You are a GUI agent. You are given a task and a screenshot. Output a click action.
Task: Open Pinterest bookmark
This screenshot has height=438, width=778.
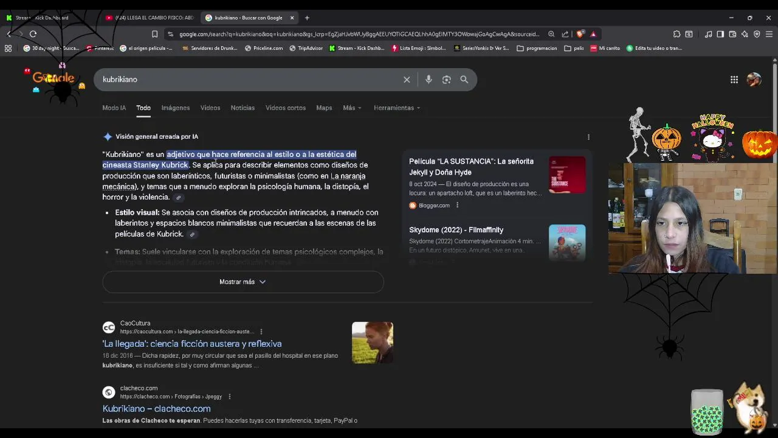point(100,48)
